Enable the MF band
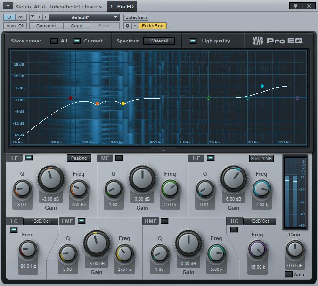318x286 pixels. [x=119, y=158]
